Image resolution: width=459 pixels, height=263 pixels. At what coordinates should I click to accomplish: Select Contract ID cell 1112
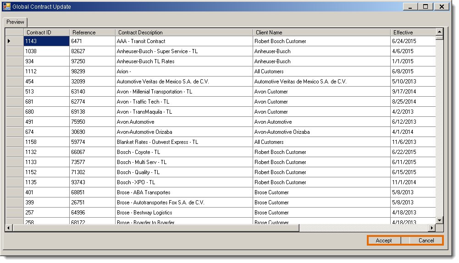click(47, 71)
